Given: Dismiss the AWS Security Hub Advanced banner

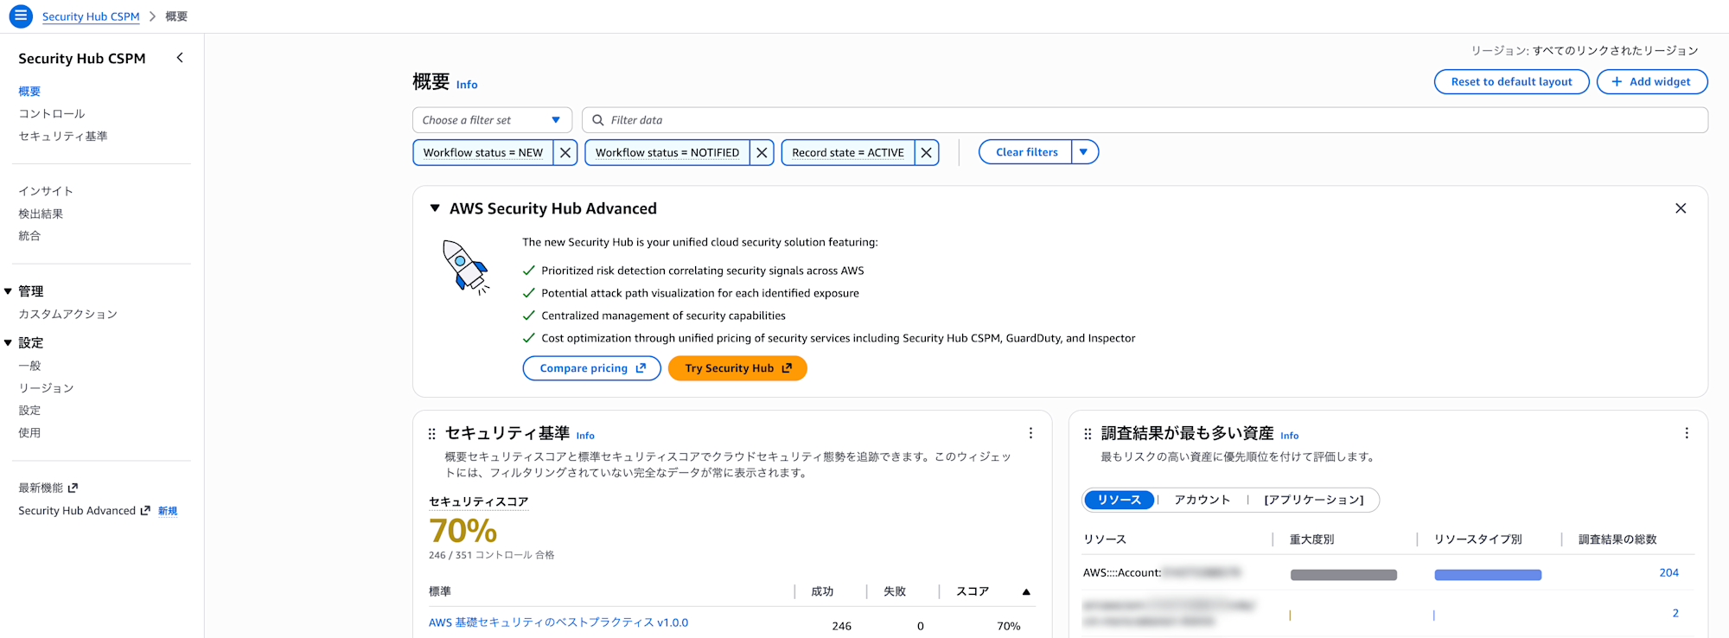Looking at the screenshot, I should pos(1681,208).
